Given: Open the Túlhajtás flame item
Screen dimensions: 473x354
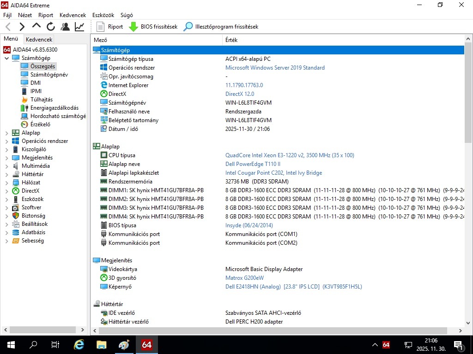Looking at the screenshot, I should pyautogui.click(x=41, y=100).
